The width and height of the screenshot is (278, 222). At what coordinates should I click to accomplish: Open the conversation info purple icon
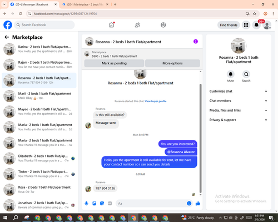click(196, 42)
